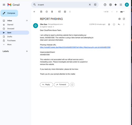Click the search magnifier icon

pyautogui.click(x=35, y=5)
